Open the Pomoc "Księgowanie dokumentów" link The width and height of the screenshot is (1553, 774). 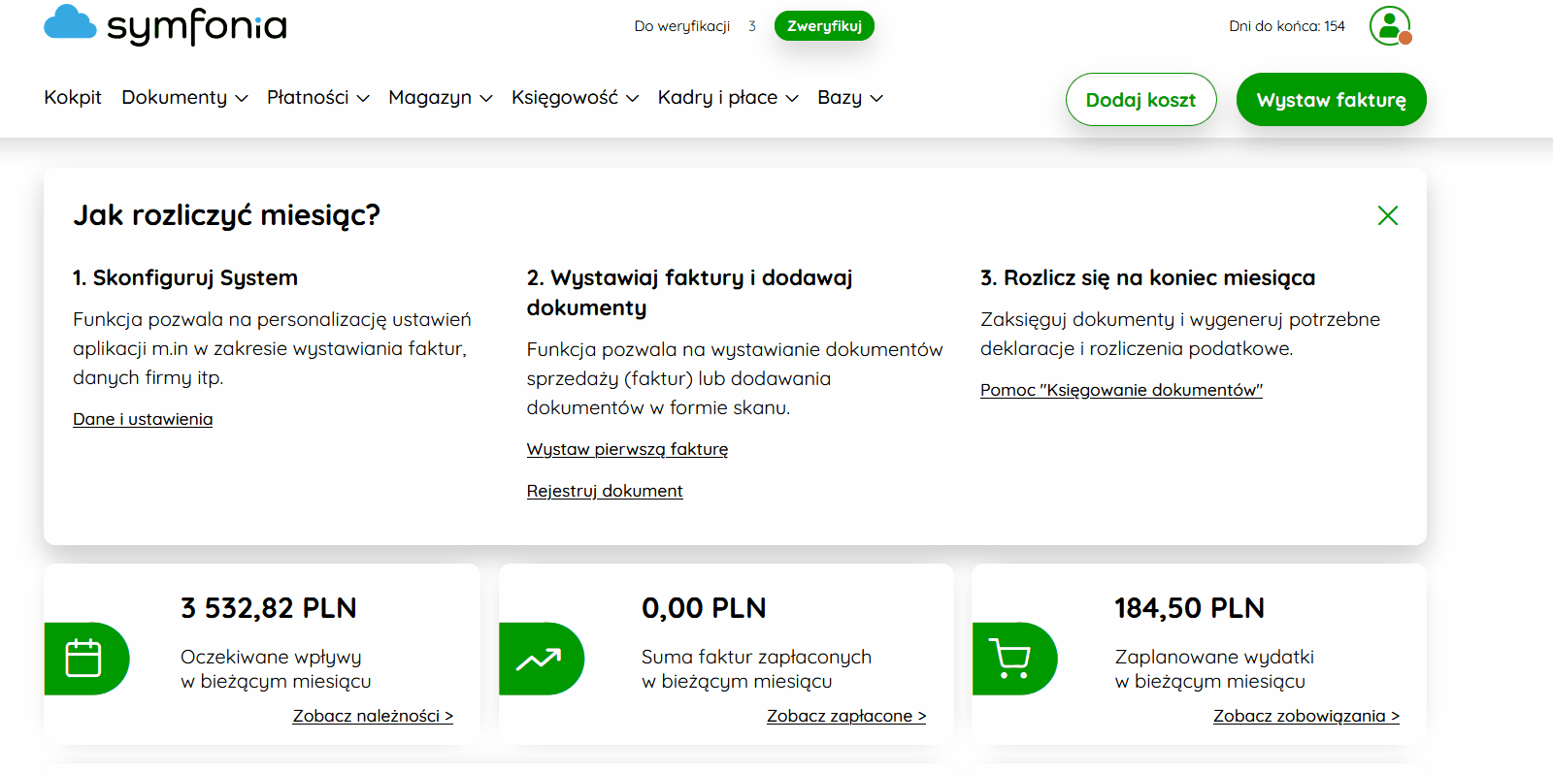[x=1121, y=390]
